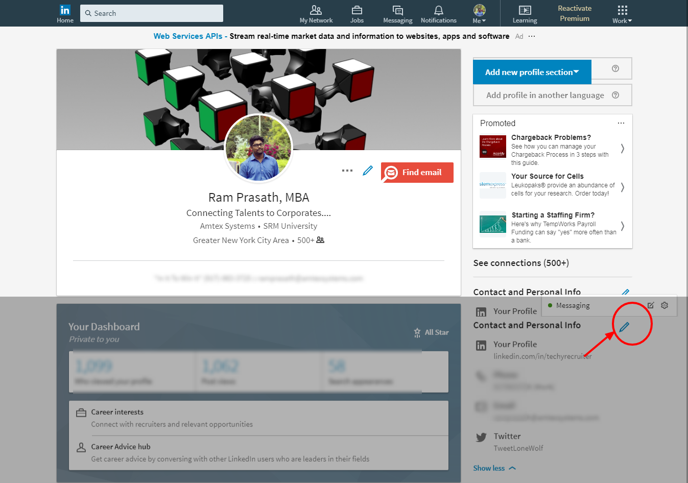Click the Find email button
Screen dimensions: 688x483
pyautogui.click(x=417, y=173)
